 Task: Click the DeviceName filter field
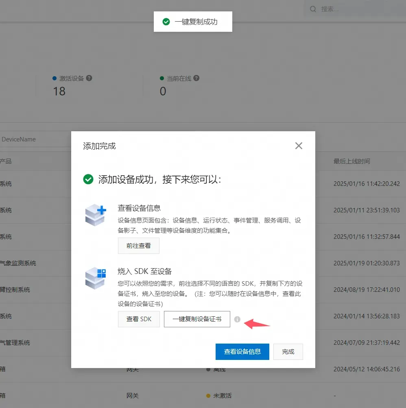(35, 139)
